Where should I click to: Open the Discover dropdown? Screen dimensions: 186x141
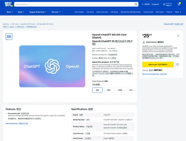56,12
